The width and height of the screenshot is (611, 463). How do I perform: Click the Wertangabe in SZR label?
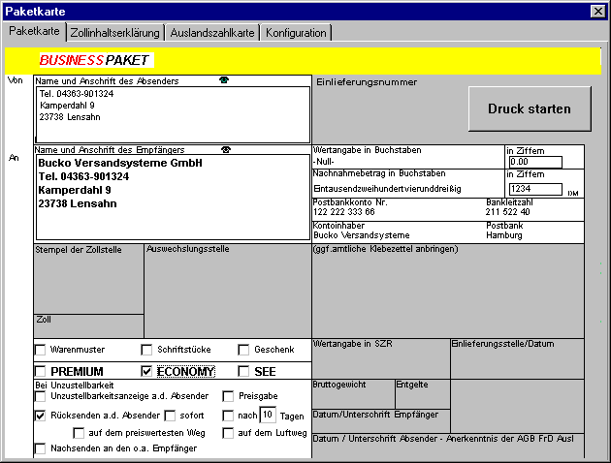tap(353, 344)
